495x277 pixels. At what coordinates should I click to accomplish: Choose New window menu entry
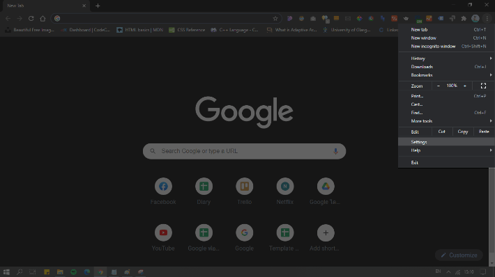(446, 38)
